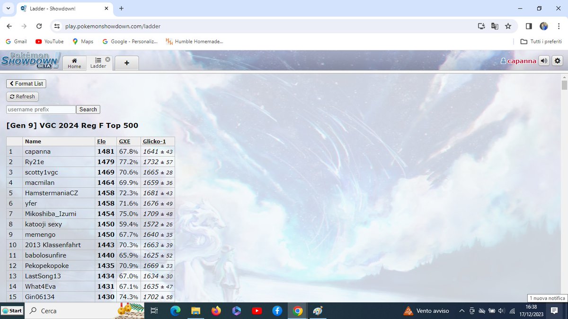Viewport: 568px width, 319px height.
Task: Close the Ladder room tab
Action: (x=107, y=59)
